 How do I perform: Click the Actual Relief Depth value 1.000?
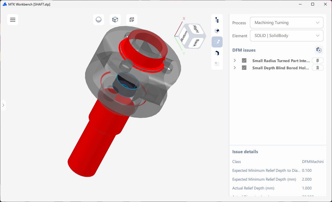(307, 188)
